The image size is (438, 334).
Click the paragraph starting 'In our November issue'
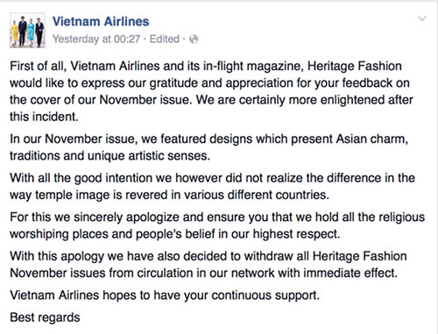[x=208, y=147]
